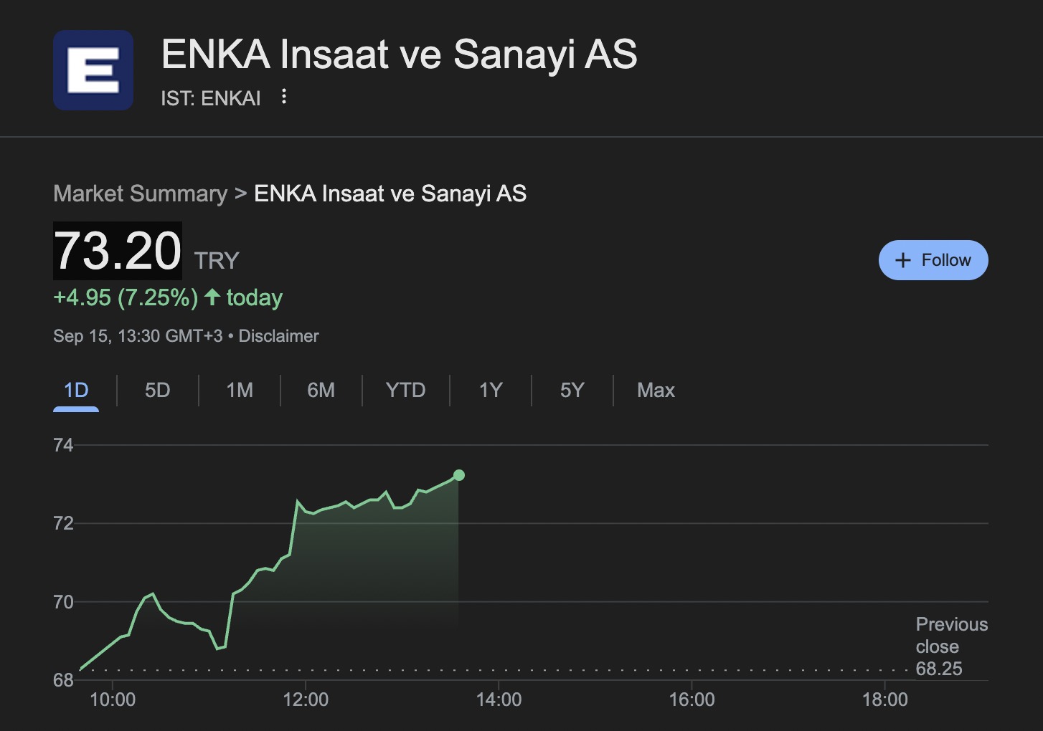Image resolution: width=1043 pixels, height=731 pixels.
Task: Click the ENKA blue E logo
Action: 93,70
